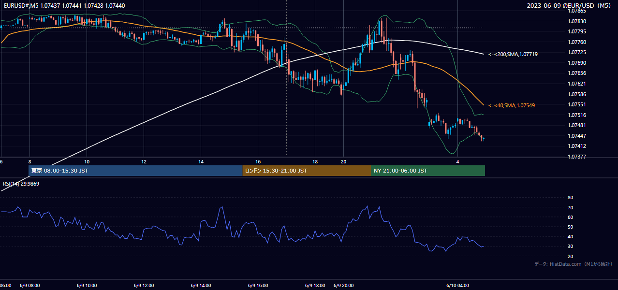Click RSI scale value 70
This screenshot has width=618, height=290.
tap(570, 207)
